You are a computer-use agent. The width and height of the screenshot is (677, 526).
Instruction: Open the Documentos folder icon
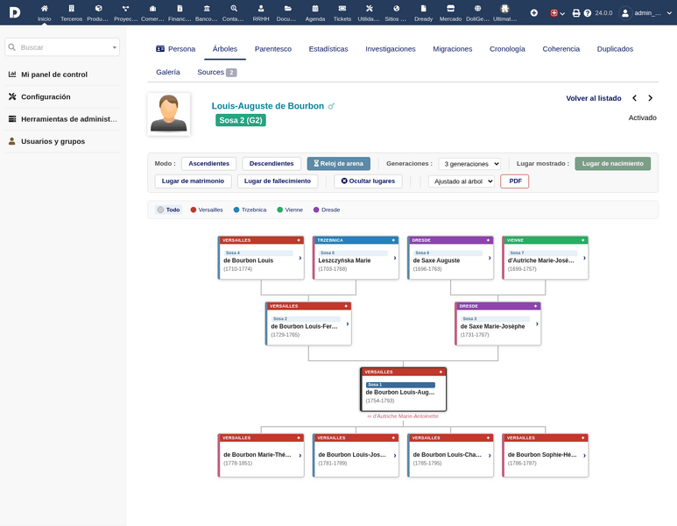pyautogui.click(x=287, y=8)
